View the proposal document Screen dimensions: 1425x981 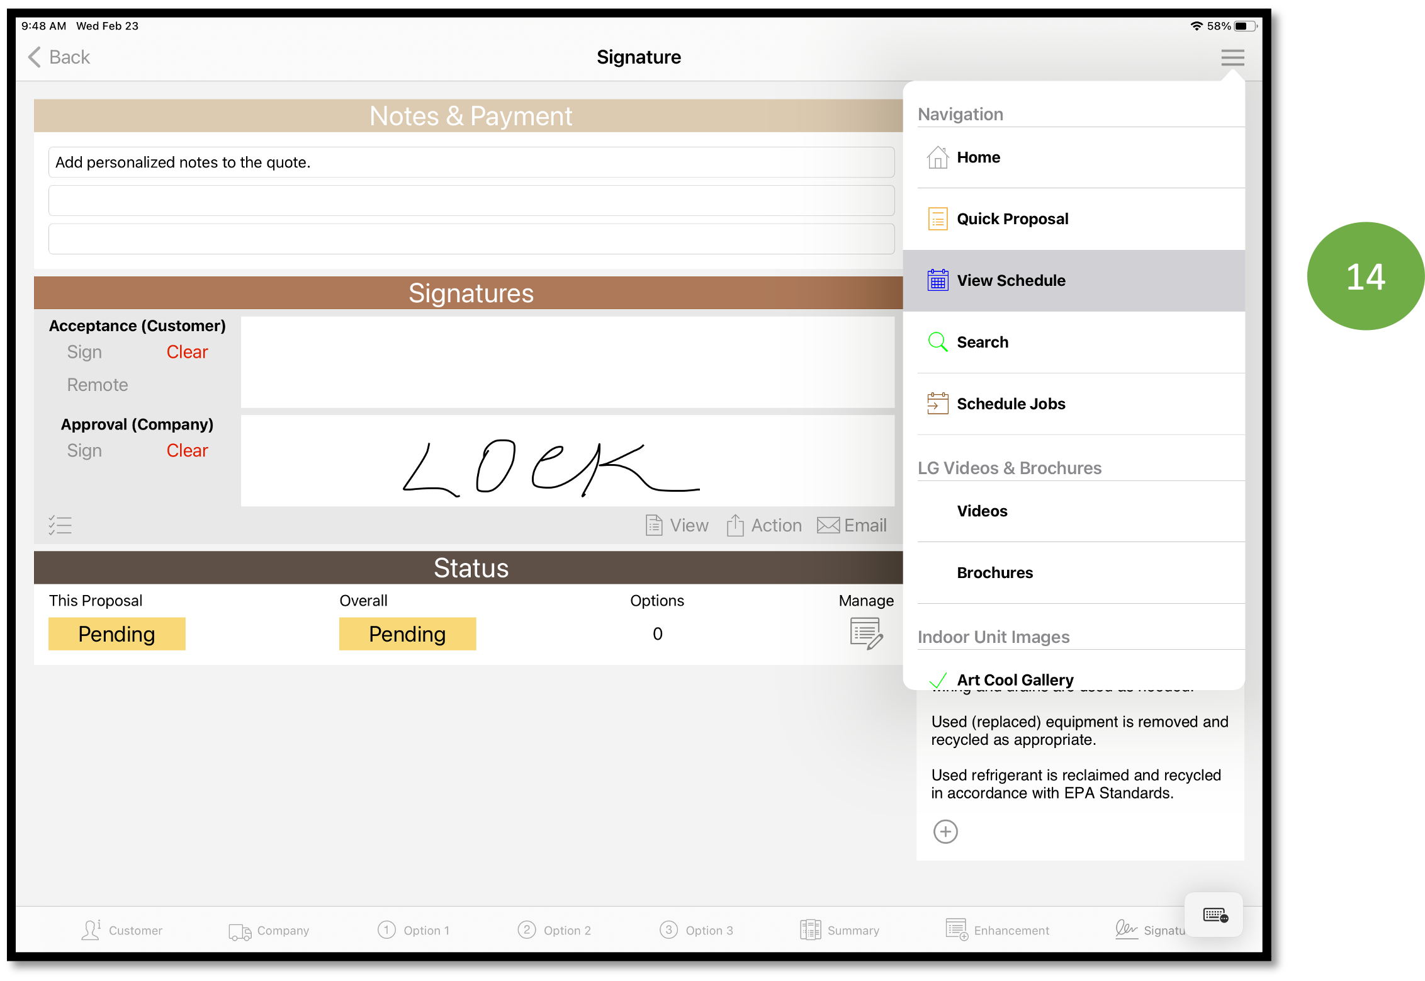[x=677, y=525]
